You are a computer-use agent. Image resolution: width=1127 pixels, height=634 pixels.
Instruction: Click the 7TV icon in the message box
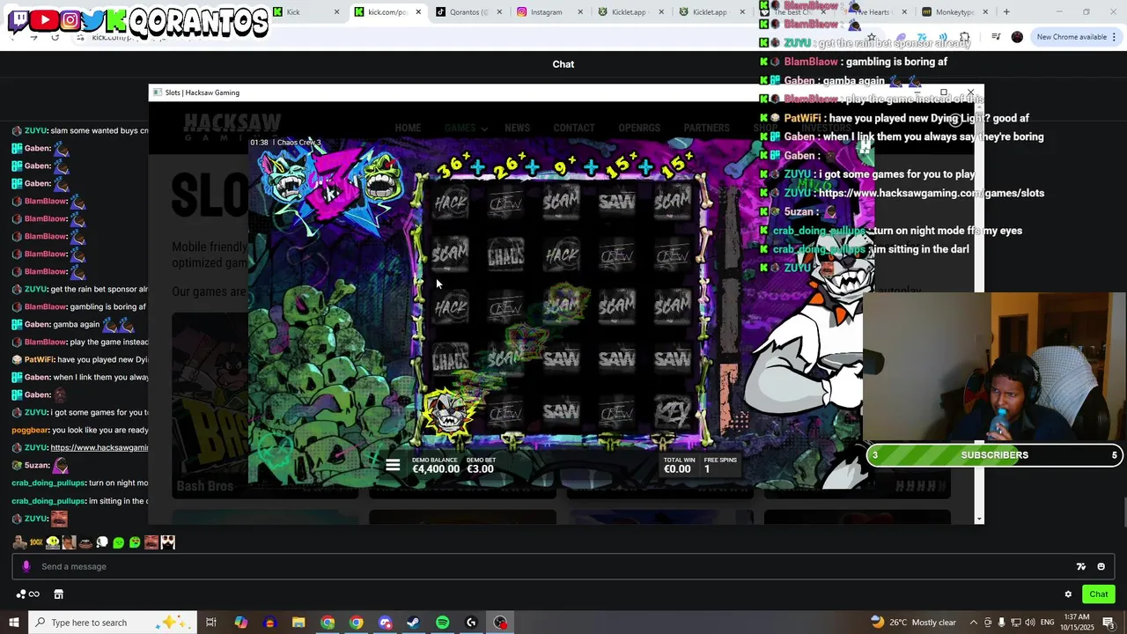[x=1081, y=566]
